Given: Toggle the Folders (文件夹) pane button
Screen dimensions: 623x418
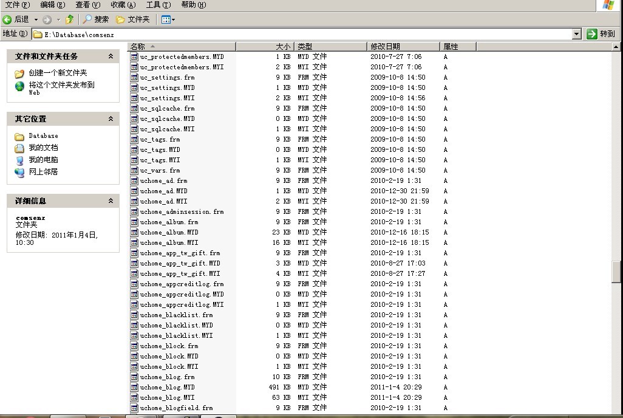Looking at the screenshot, I should pyautogui.click(x=133, y=19).
